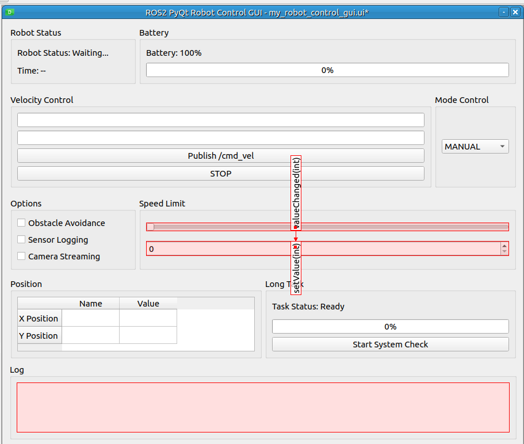Screen dimensions: 524x444
Task: Click the Speed Limit slider handle
Action: pyautogui.click(x=150, y=227)
